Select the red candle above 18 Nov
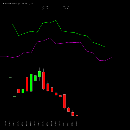 pos(27,84)
